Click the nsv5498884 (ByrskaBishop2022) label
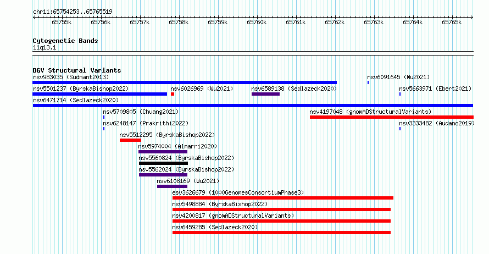This screenshot has width=489, height=254. pos(220,204)
